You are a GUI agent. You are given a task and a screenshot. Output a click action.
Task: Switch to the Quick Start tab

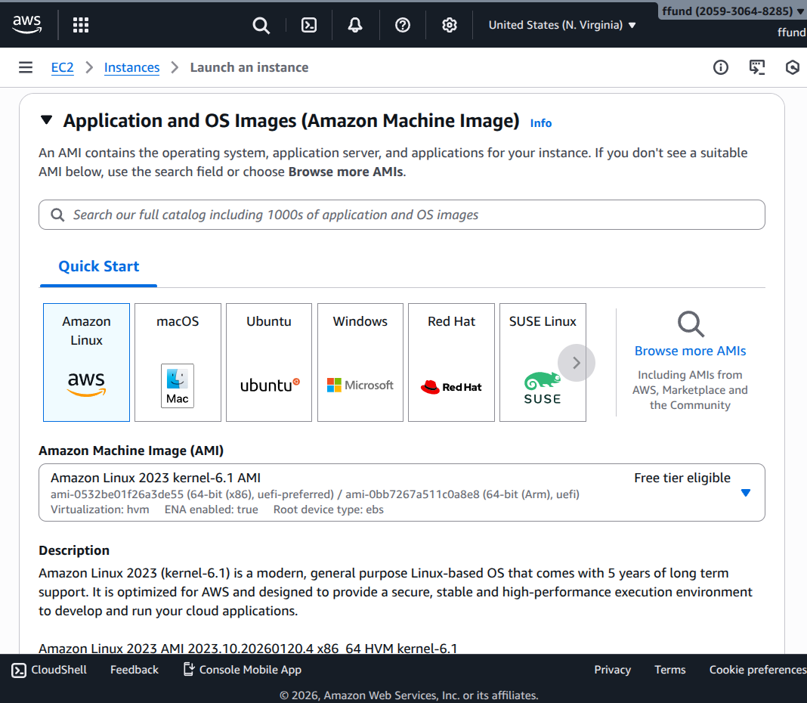pyautogui.click(x=99, y=266)
